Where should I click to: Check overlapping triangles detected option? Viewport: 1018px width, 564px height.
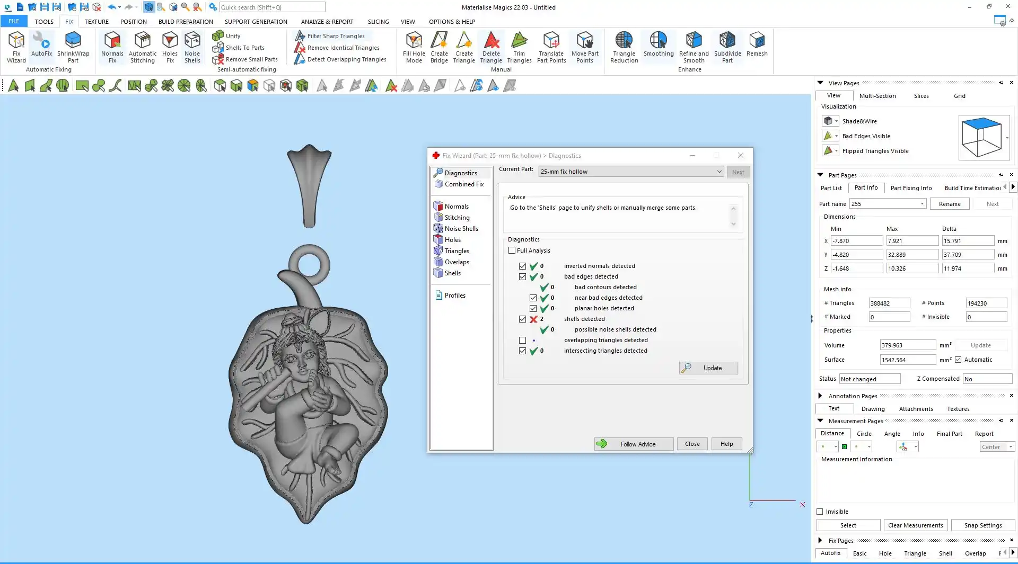tap(523, 340)
